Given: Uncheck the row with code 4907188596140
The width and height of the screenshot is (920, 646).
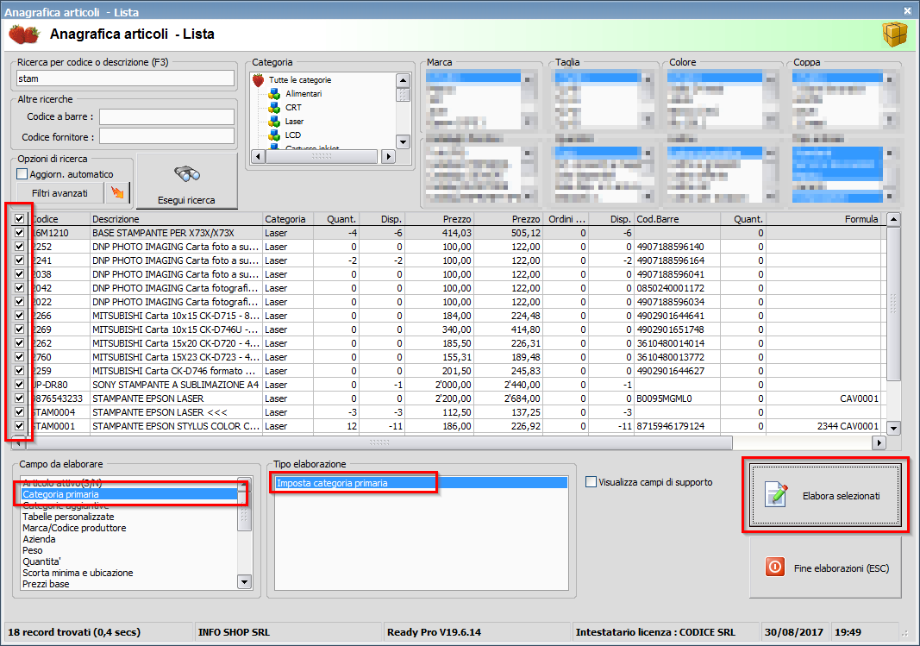Looking at the screenshot, I should click(19, 247).
